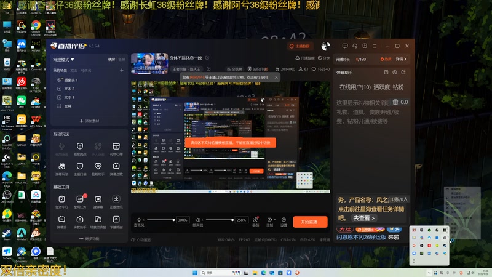Show hidden tray icons chevron on taskbar
Viewport: 492px width, 277px height.
tap(429, 273)
